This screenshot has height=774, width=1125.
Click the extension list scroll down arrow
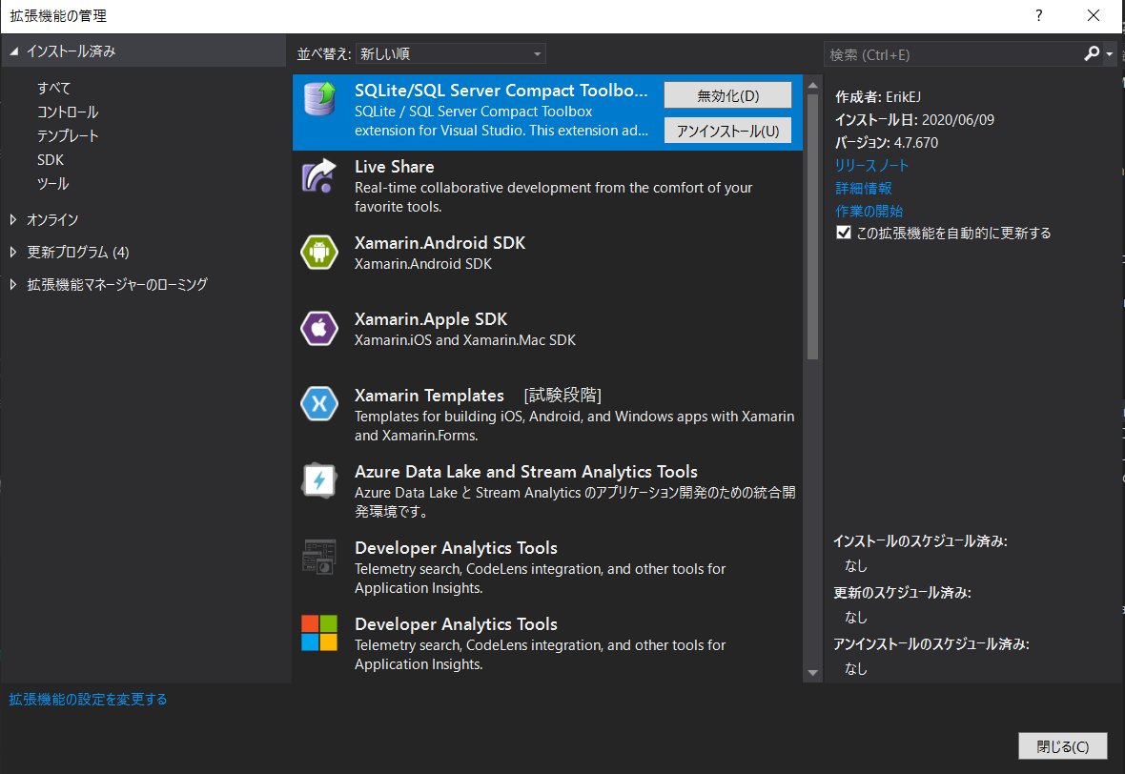point(813,673)
